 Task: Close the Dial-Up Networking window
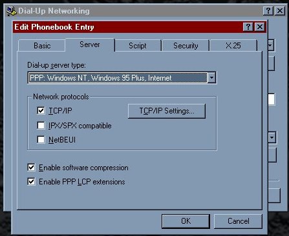coord(280,10)
